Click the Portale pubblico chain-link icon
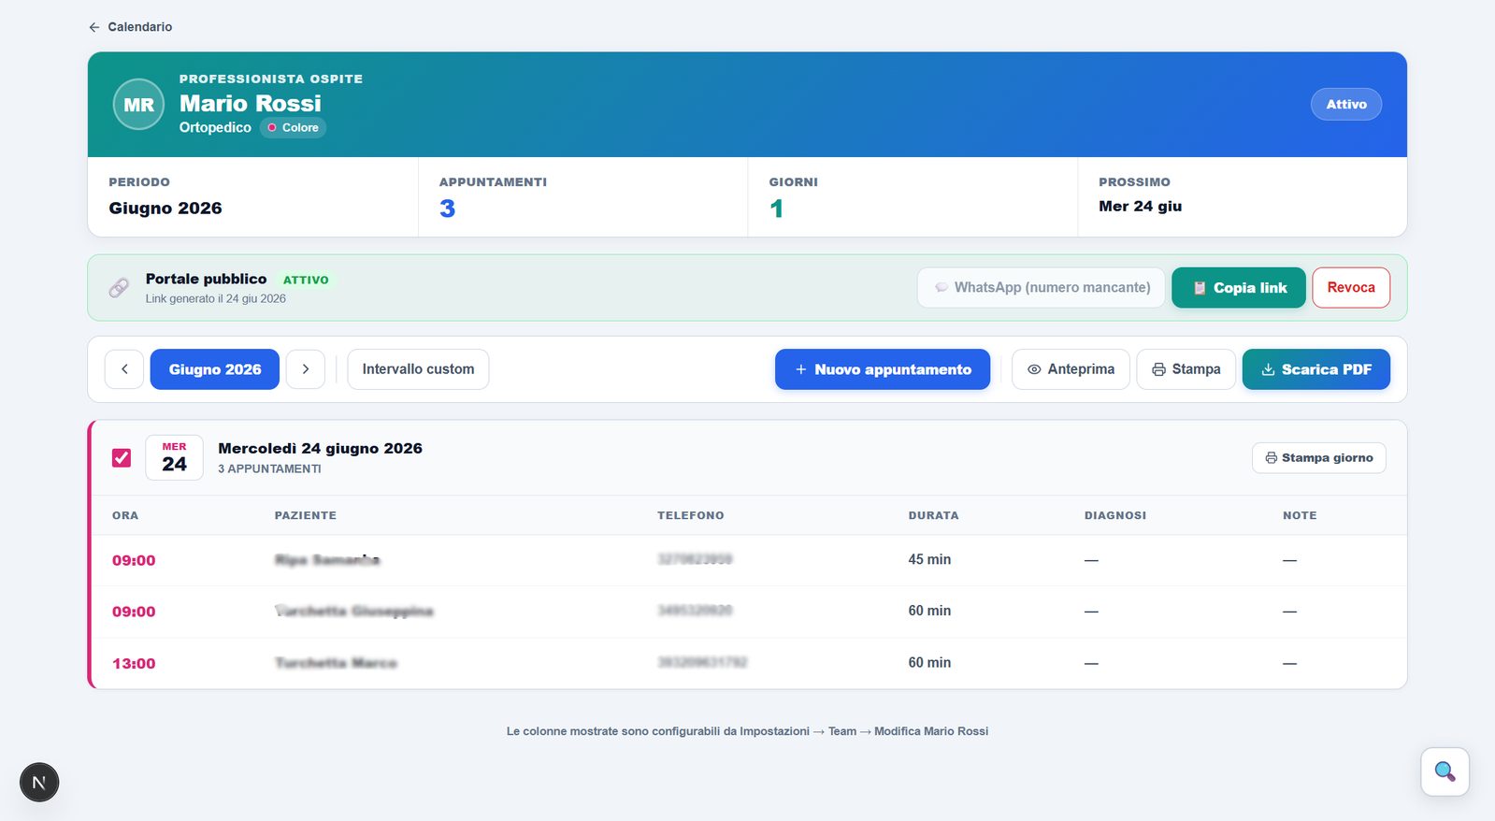The width and height of the screenshot is (1495, 821). point(119,288)
